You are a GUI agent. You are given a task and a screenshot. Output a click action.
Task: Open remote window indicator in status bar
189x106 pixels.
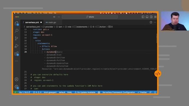pos(15,92)
